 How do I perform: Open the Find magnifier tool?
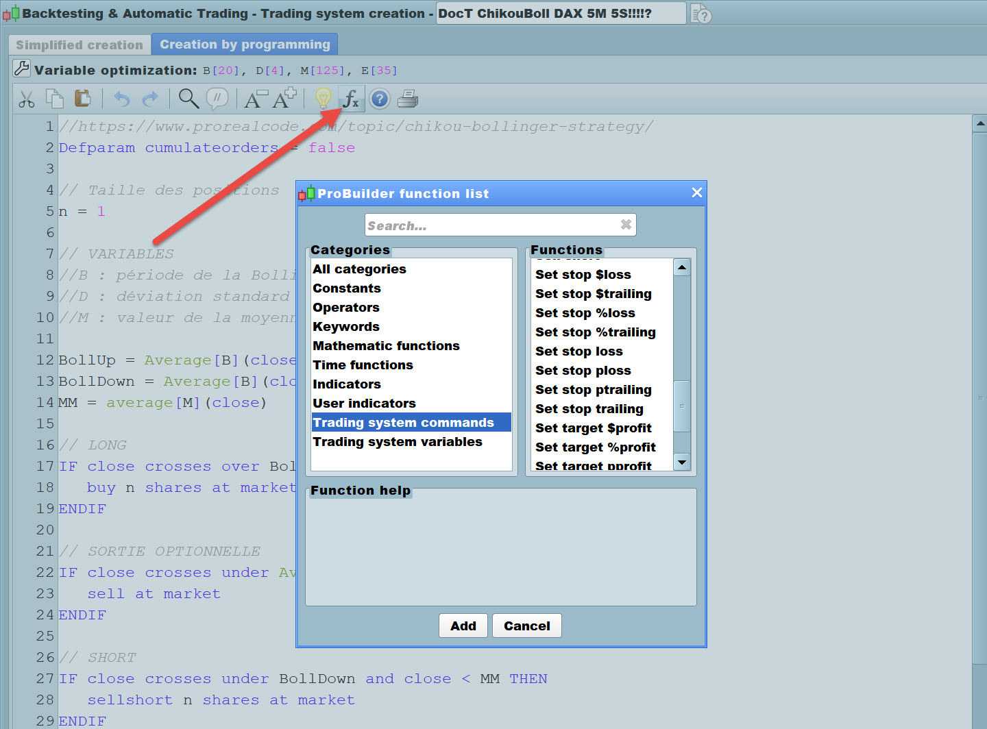click(188, 99)
